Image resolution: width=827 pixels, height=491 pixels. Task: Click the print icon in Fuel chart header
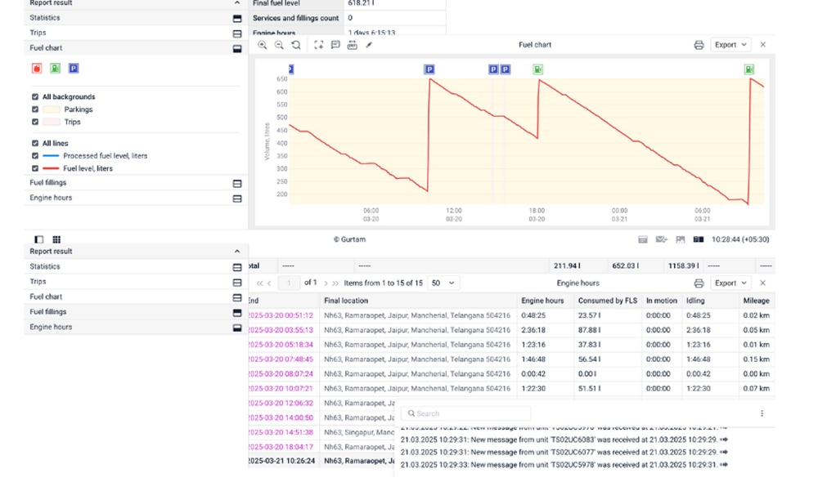699,45
